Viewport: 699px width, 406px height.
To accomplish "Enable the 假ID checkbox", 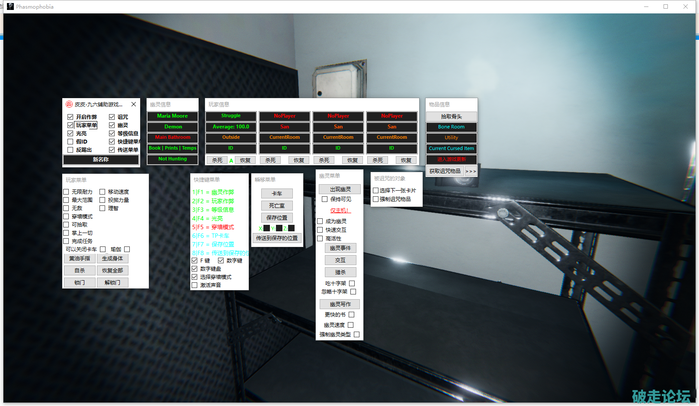I will click(71, 142).
